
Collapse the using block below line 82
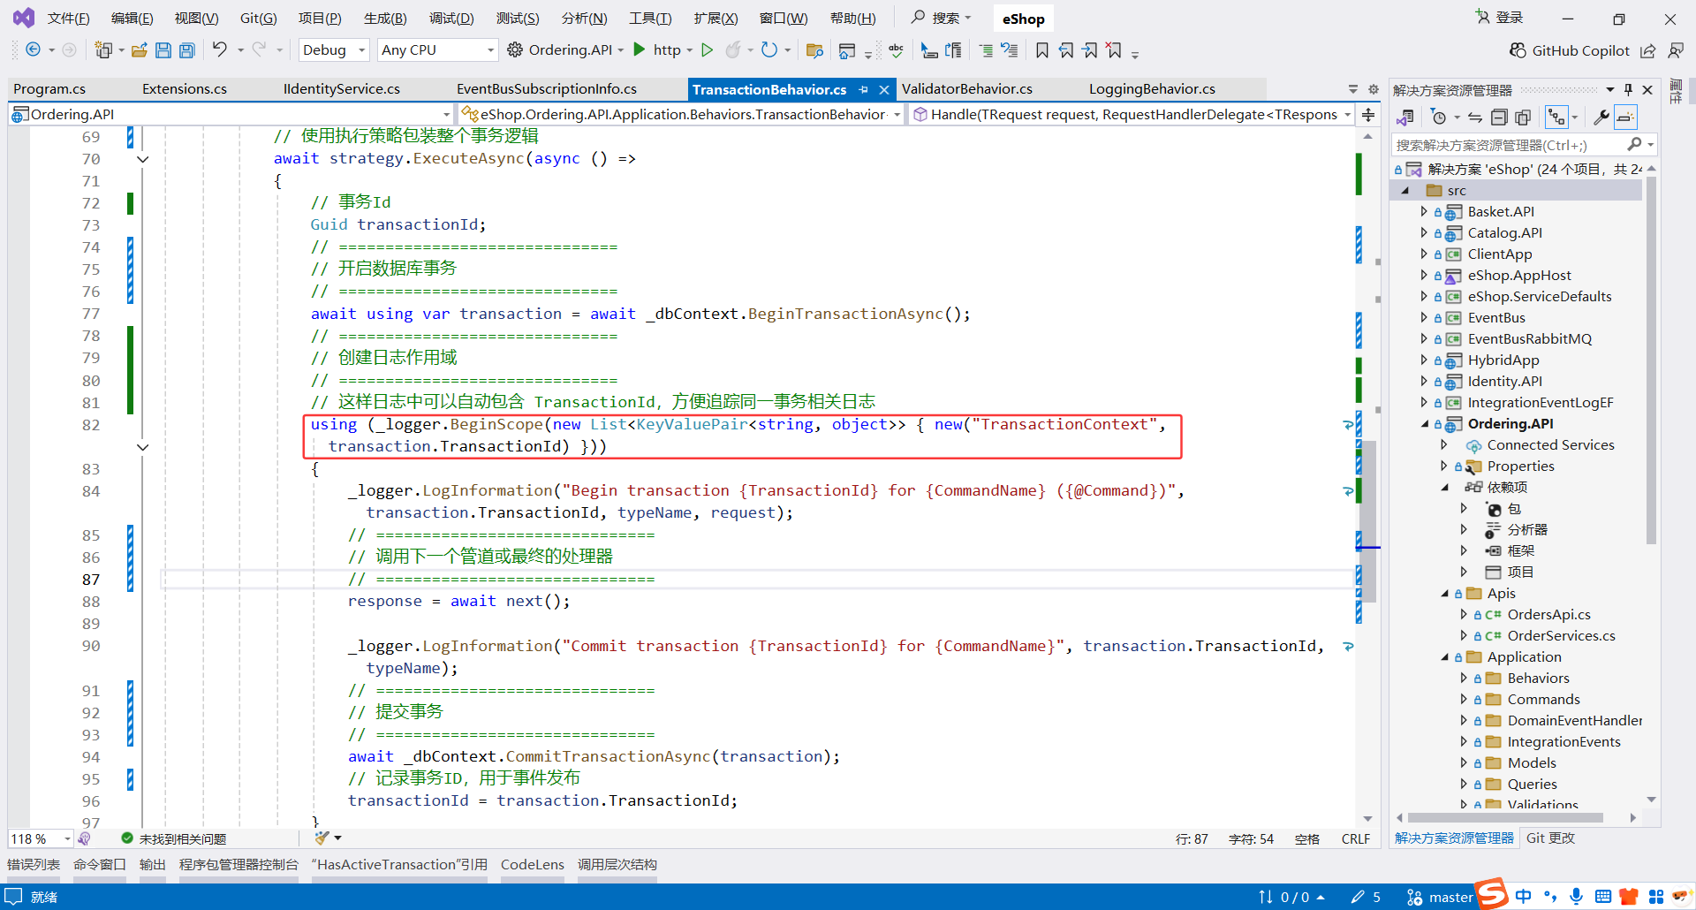coord(143,447)
